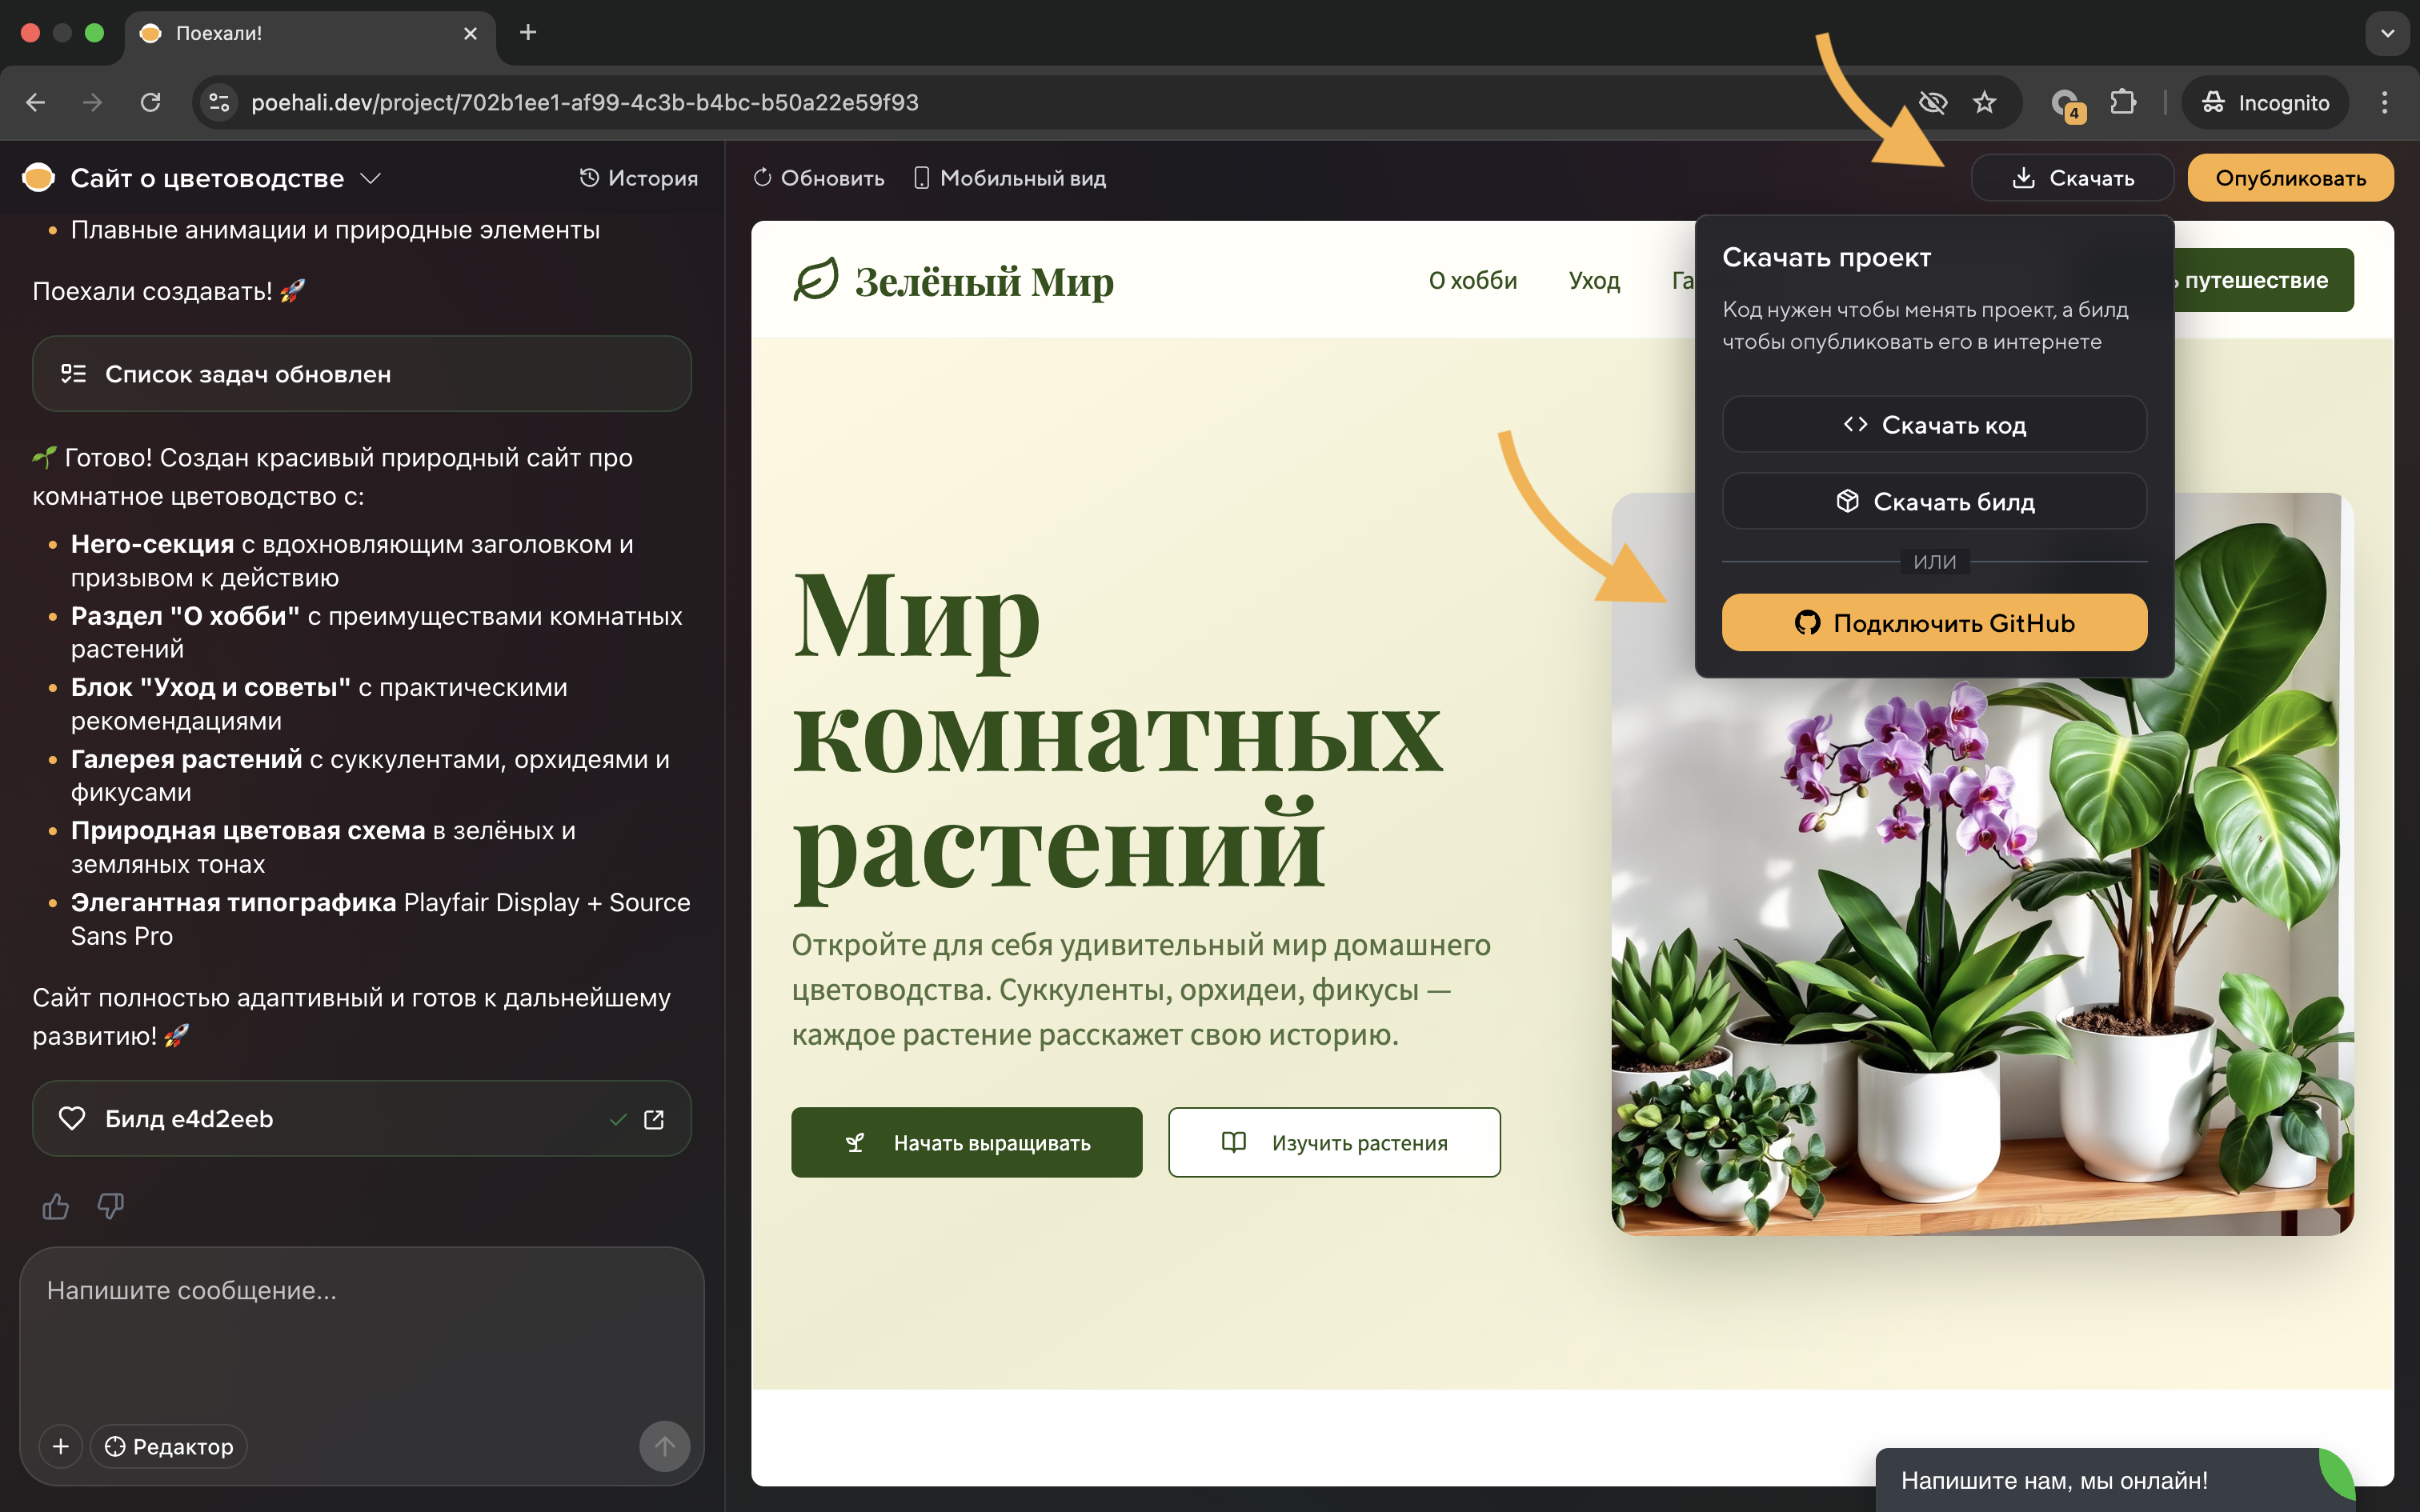Click the plus icon beside Редактор

pos(60,1446)
